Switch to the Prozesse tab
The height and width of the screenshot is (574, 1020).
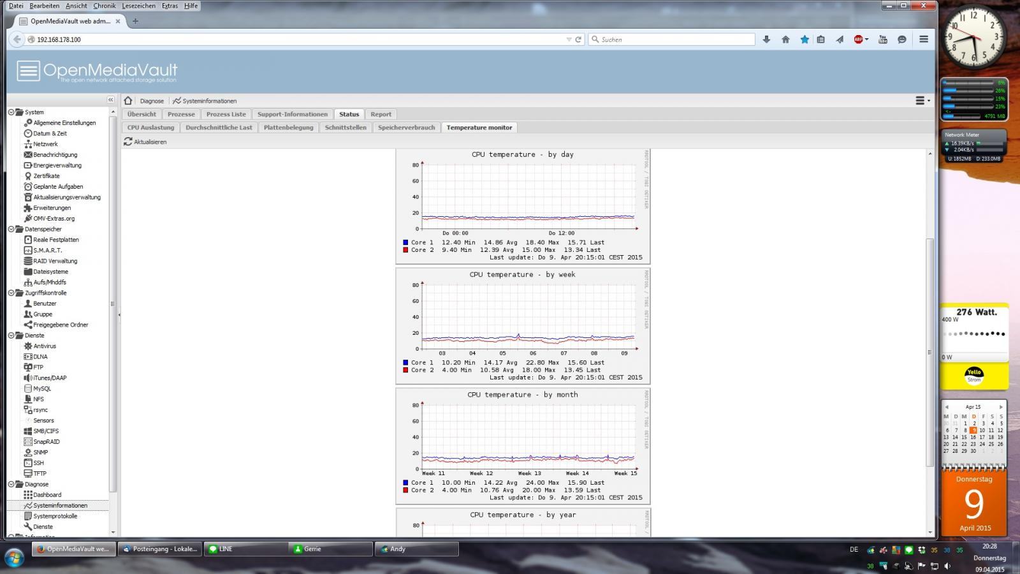(181, 114)
